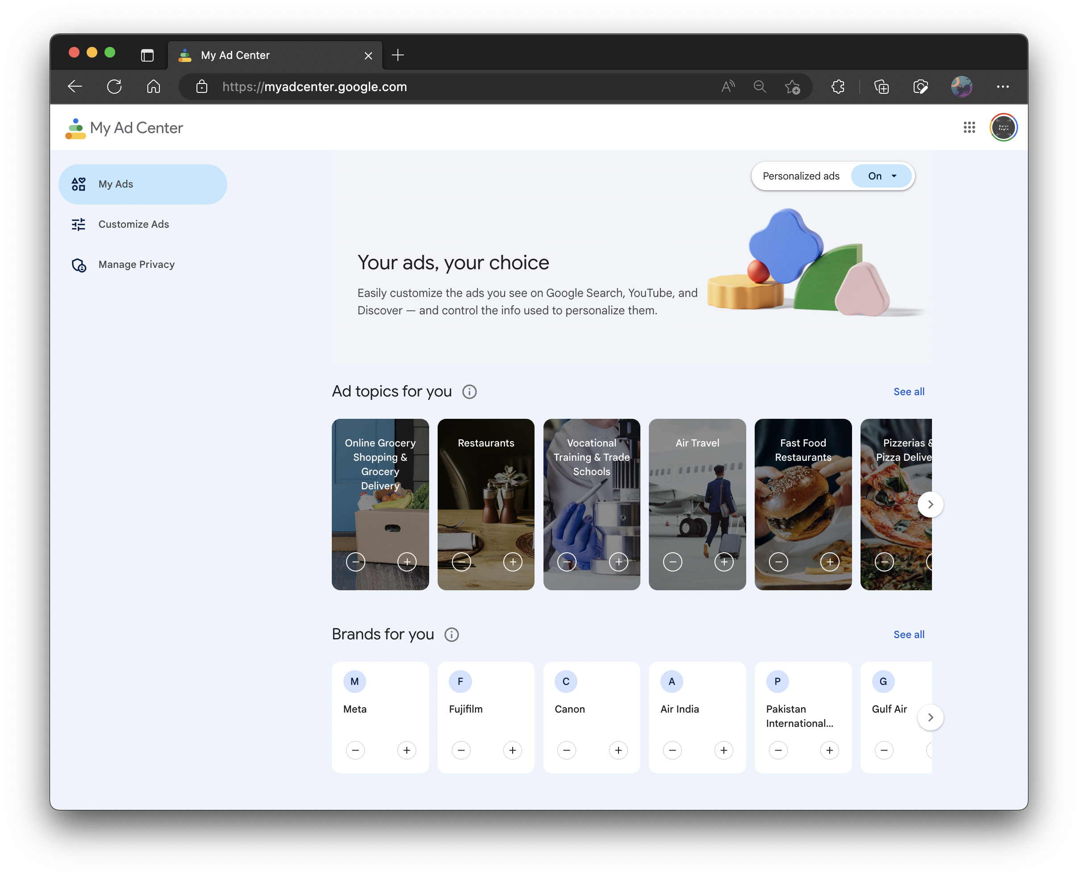This screenshot has height=876, width=1078.
Task: Reload the My Ad Center page
Action: tap(115, 87)
